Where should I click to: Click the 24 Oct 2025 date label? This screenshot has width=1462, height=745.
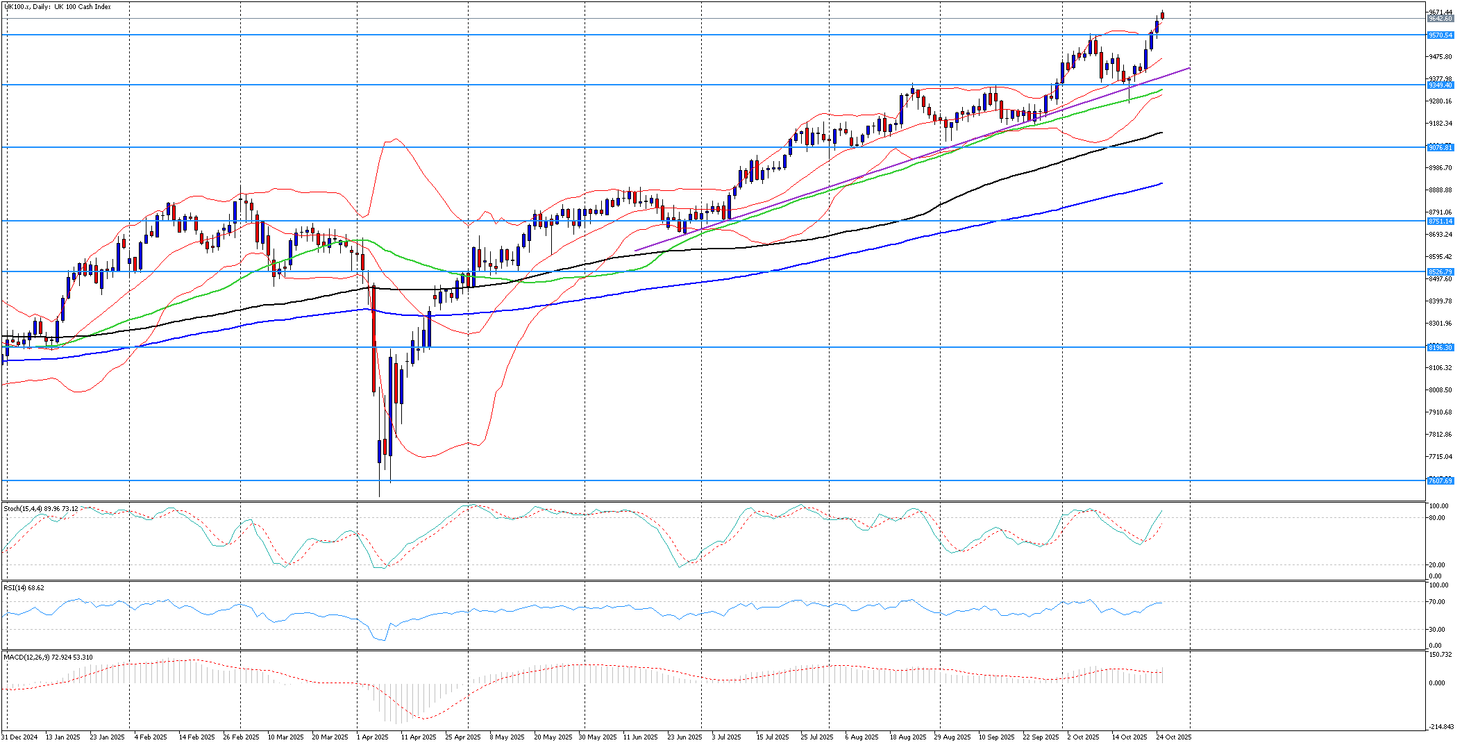(x=1173, y=737)
